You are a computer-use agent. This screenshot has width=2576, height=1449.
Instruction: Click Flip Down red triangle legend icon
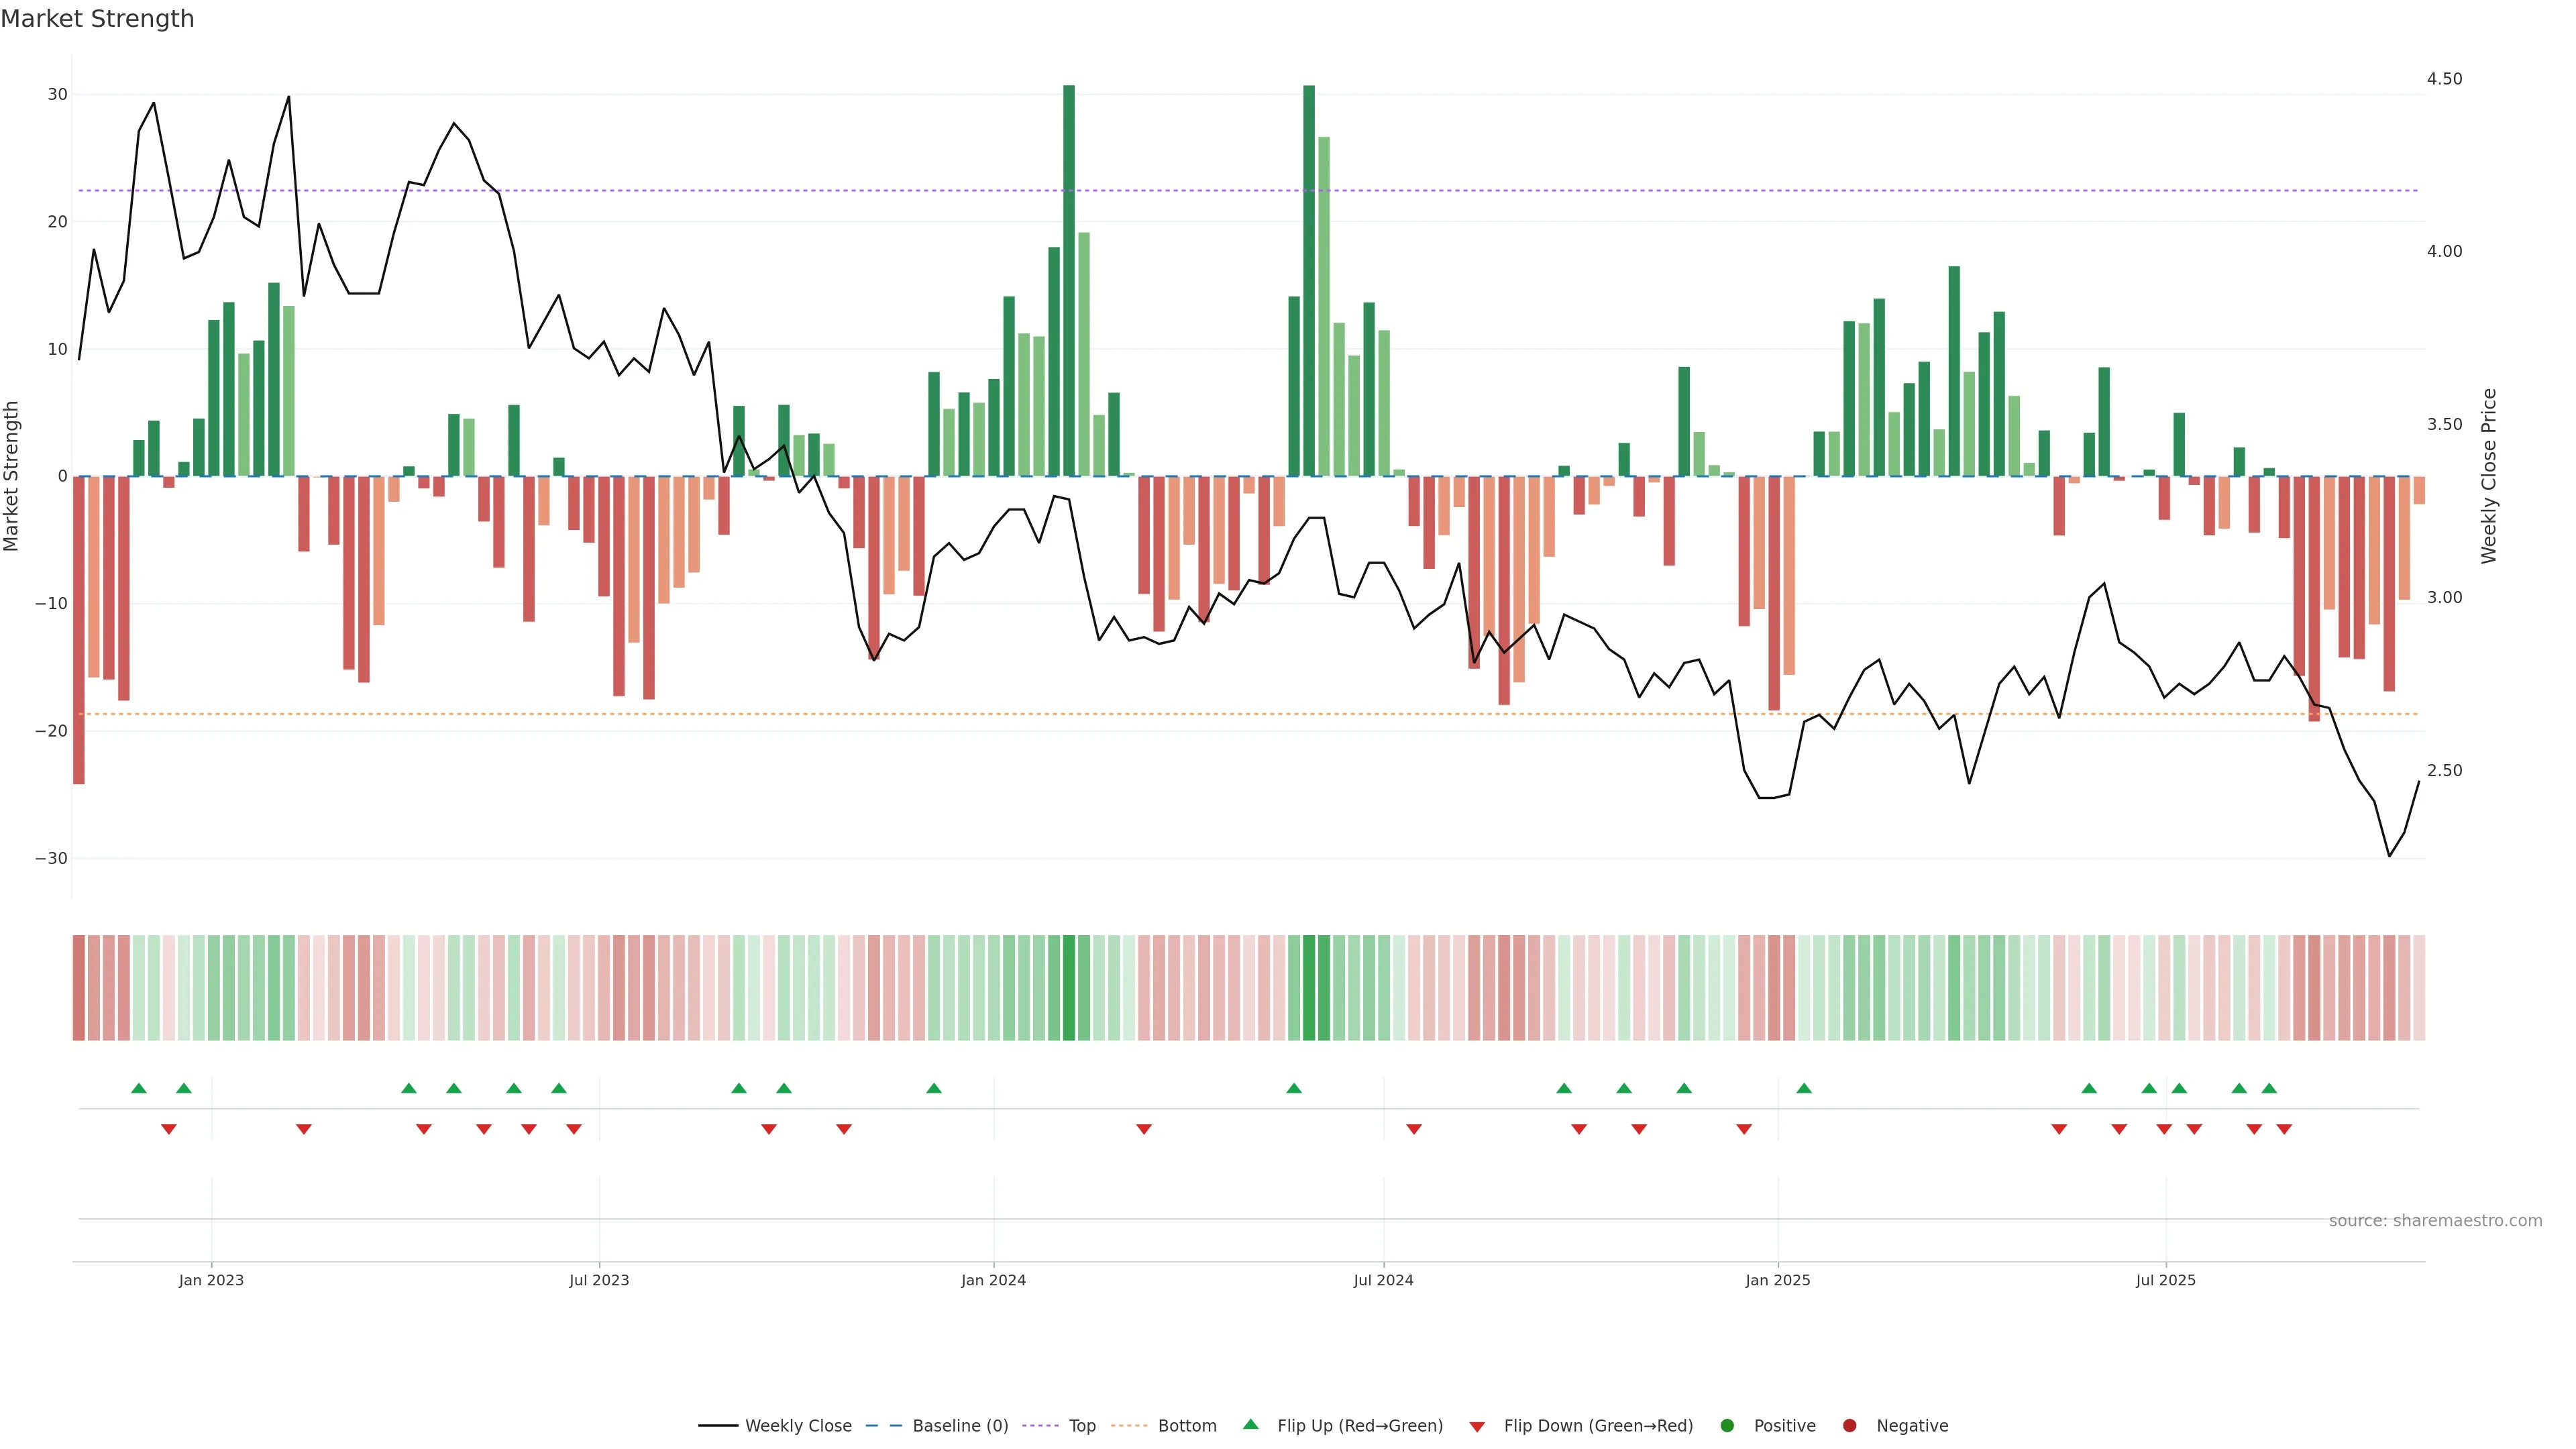(1477, 1426)
